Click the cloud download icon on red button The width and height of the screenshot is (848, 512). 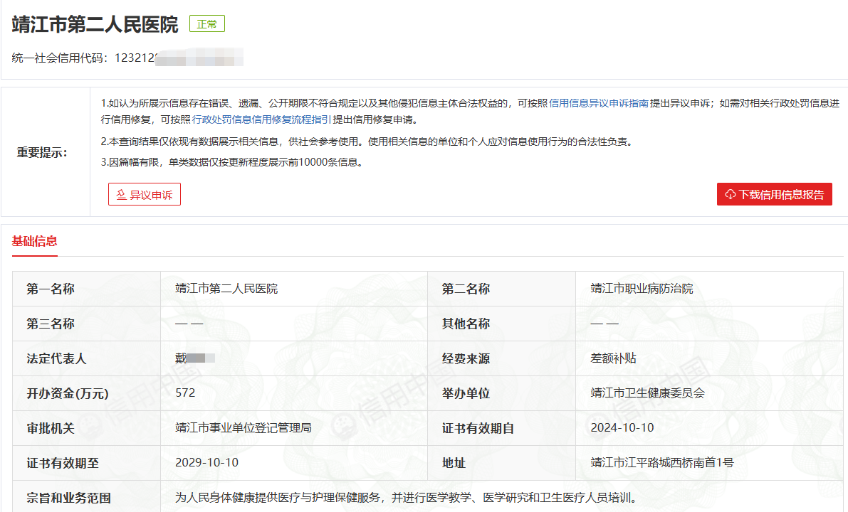click(730, 195)
